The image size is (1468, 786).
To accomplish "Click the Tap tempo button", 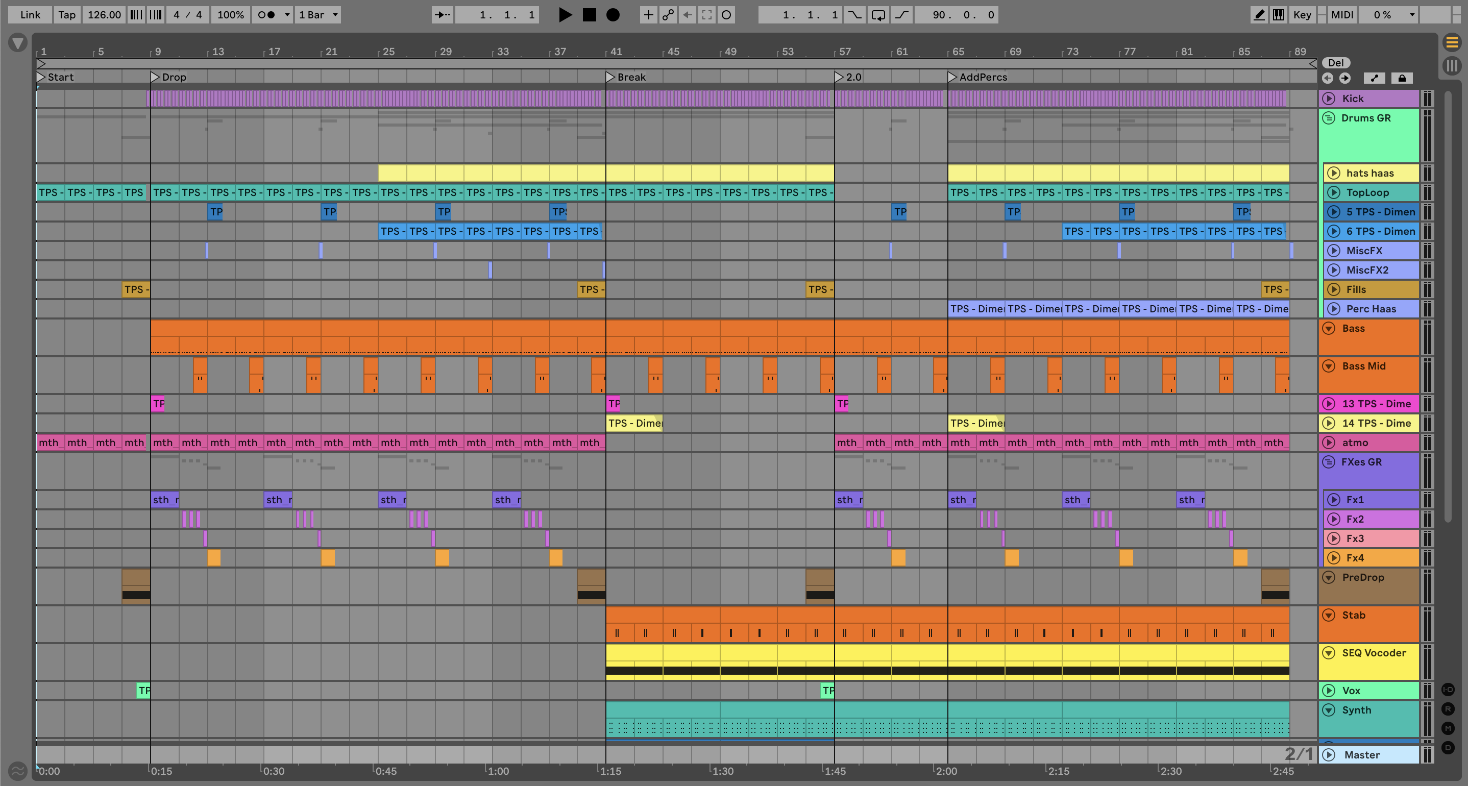I will (67, 15).
